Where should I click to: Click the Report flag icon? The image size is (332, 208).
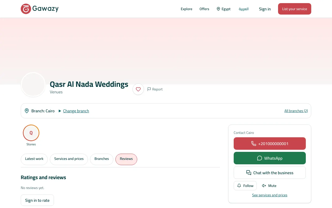coord(149,89)
